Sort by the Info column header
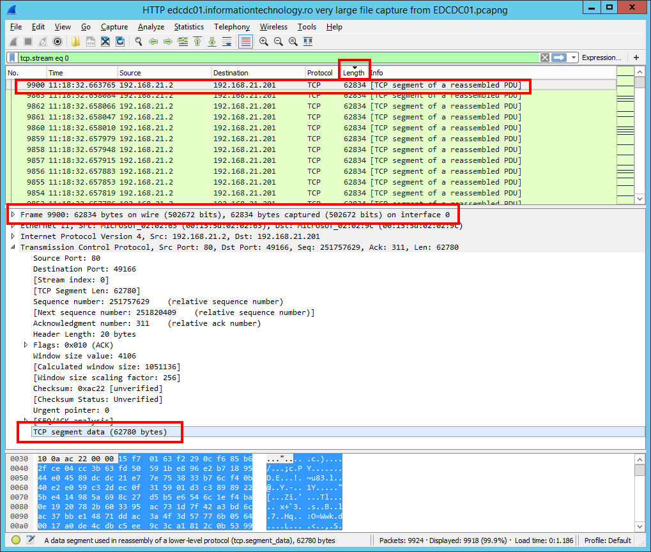This screenshot has width=651, height=552. (x=493, y=73)
